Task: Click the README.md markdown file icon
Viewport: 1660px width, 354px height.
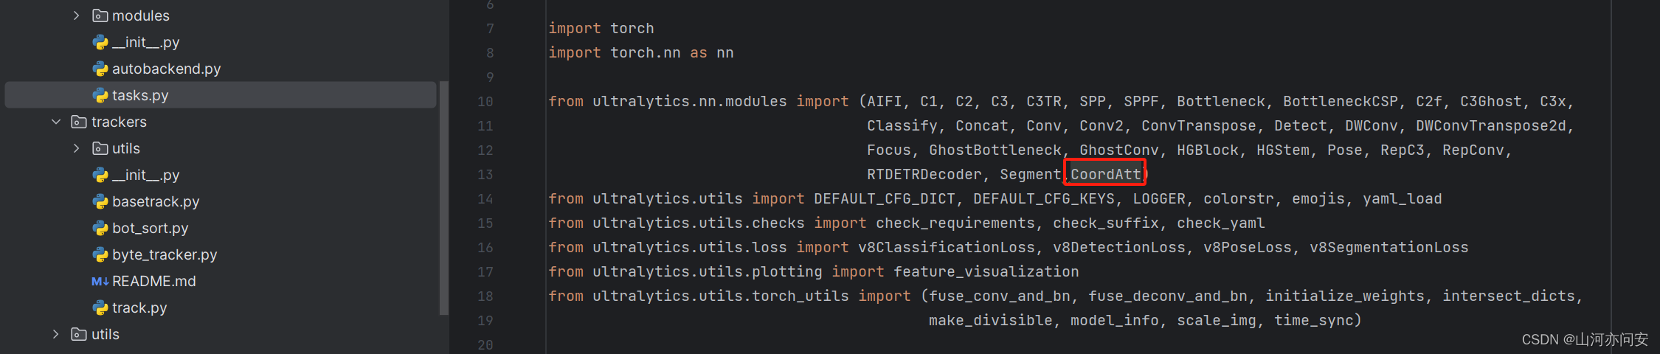Action: point(100,281)
